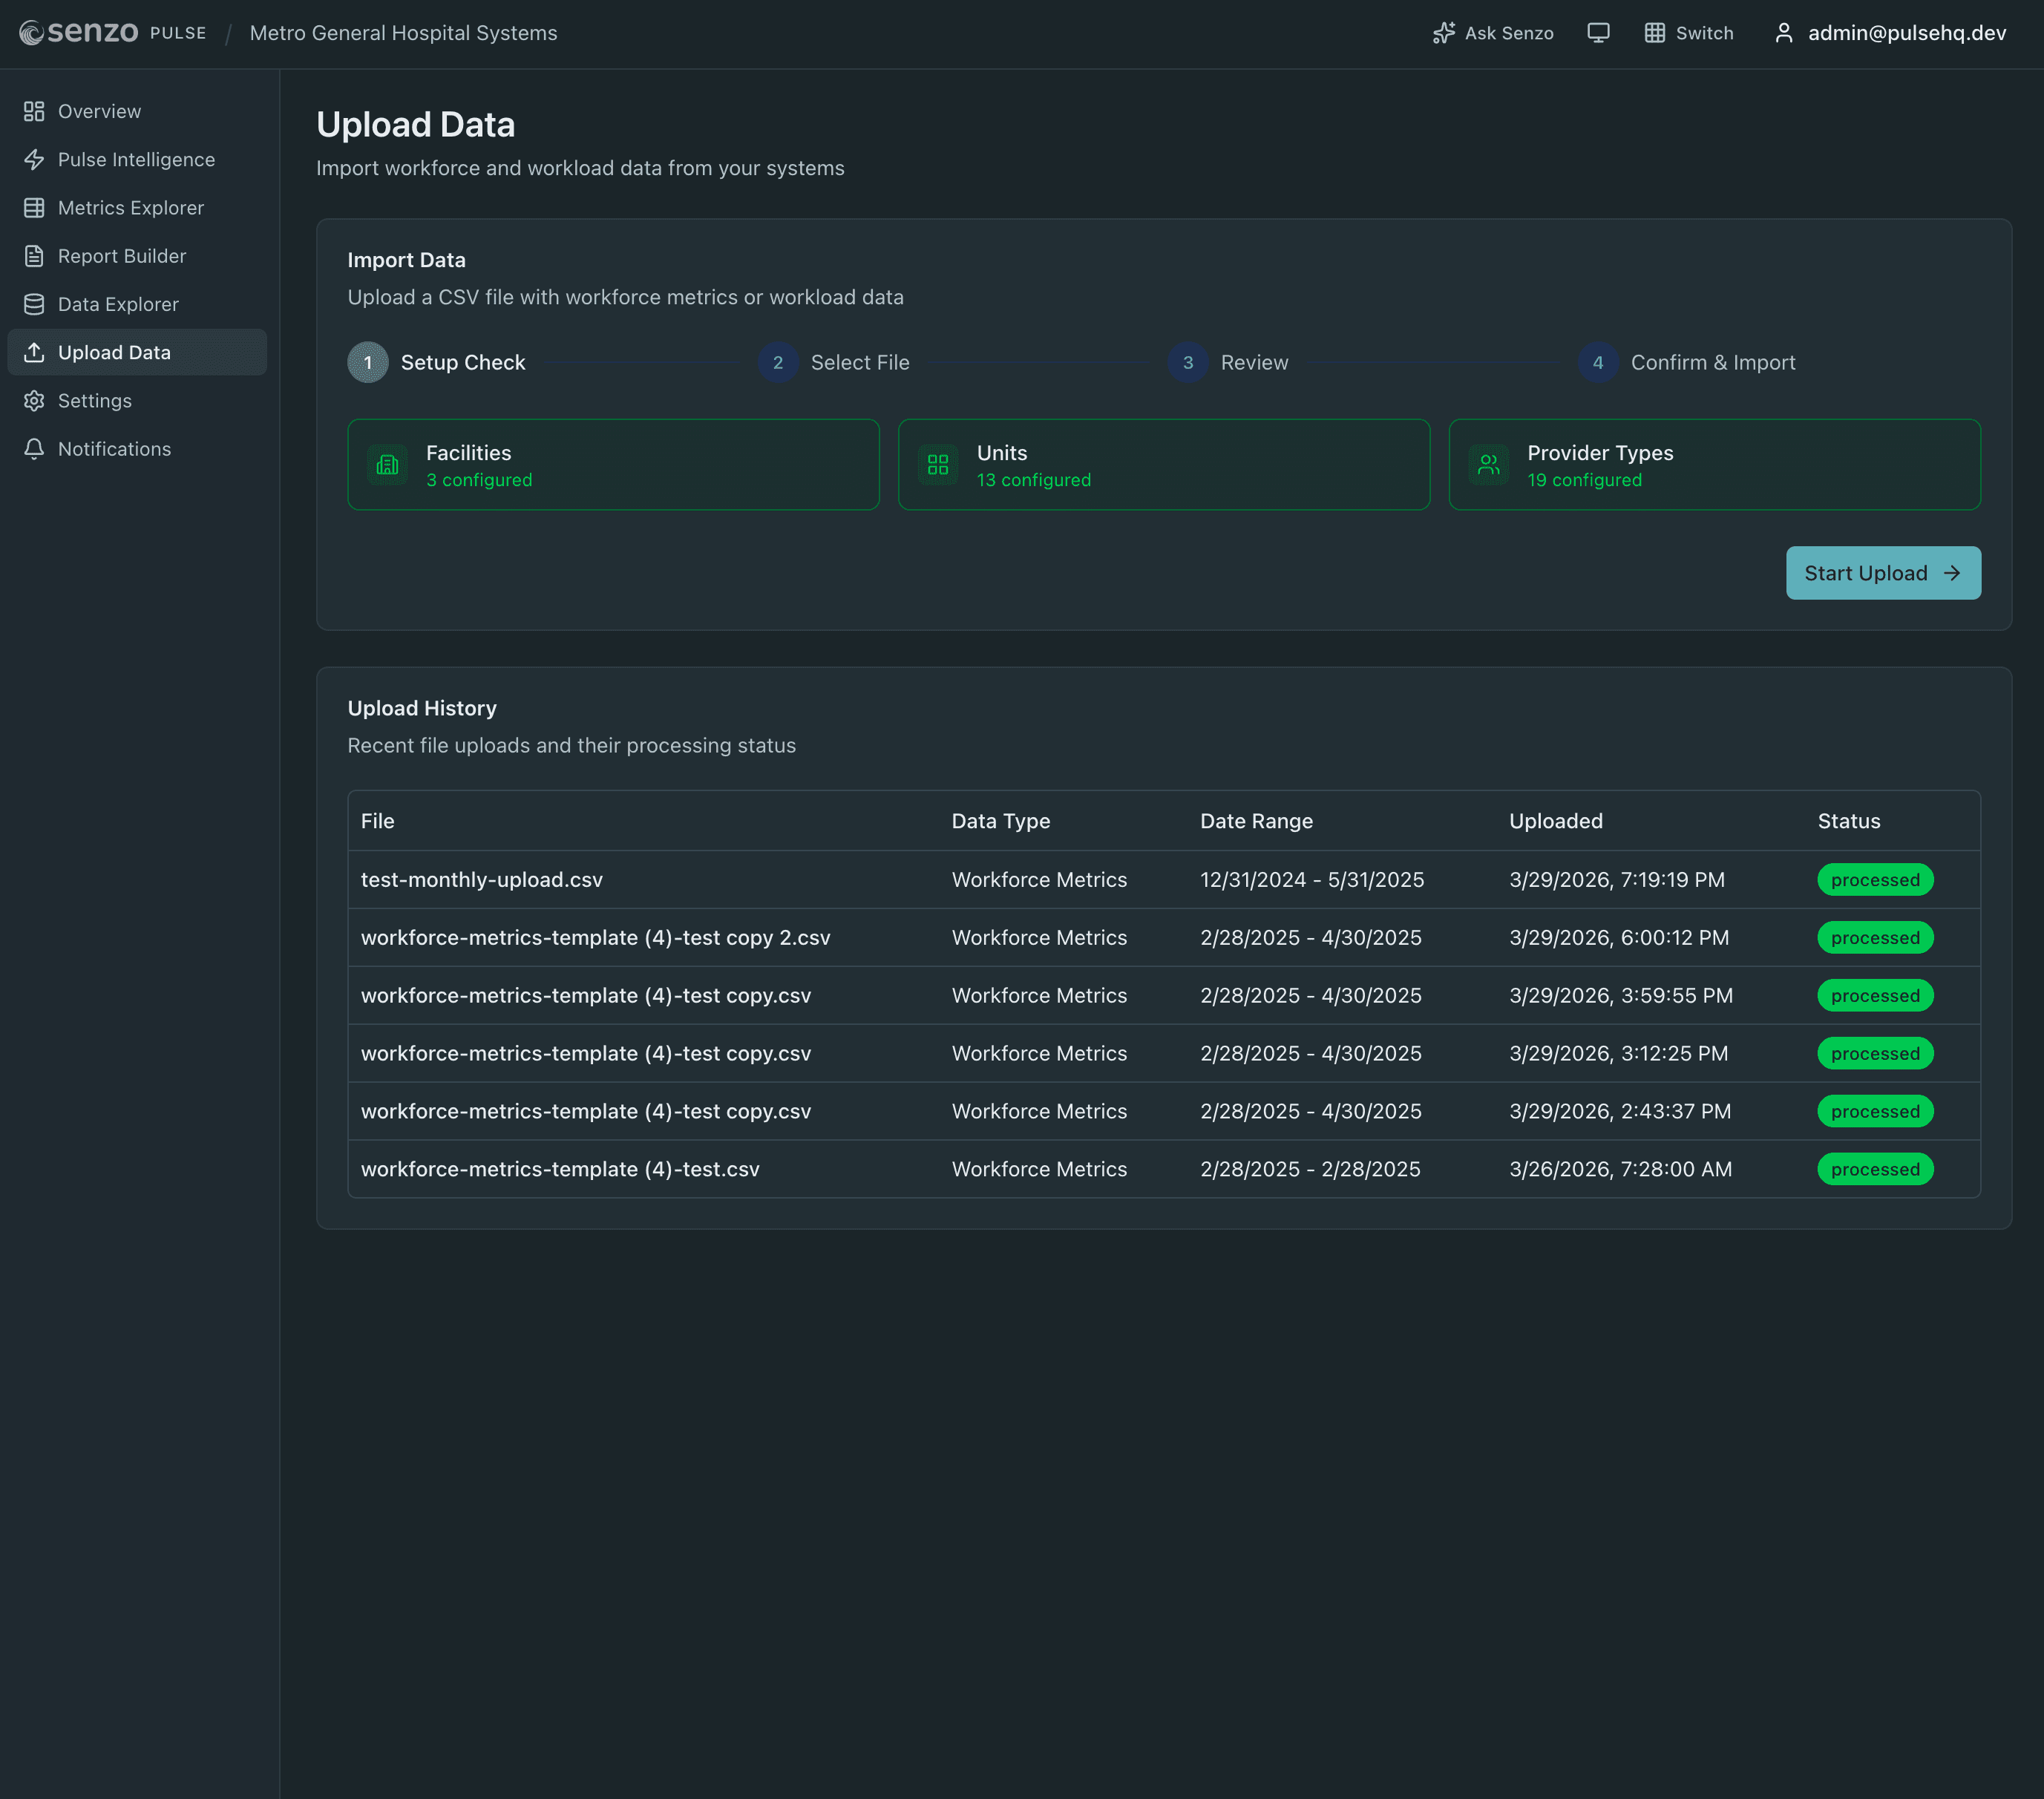Select the Metrics Explorer sidebar icon
The height and width of the screenshot is (1799, 2044).
pos(33,207)
